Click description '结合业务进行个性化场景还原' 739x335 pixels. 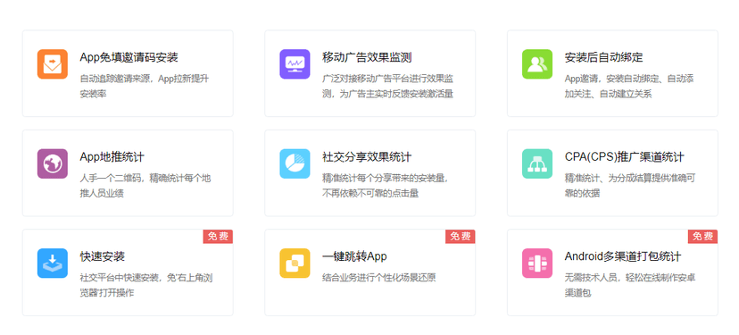coord(379,278)
